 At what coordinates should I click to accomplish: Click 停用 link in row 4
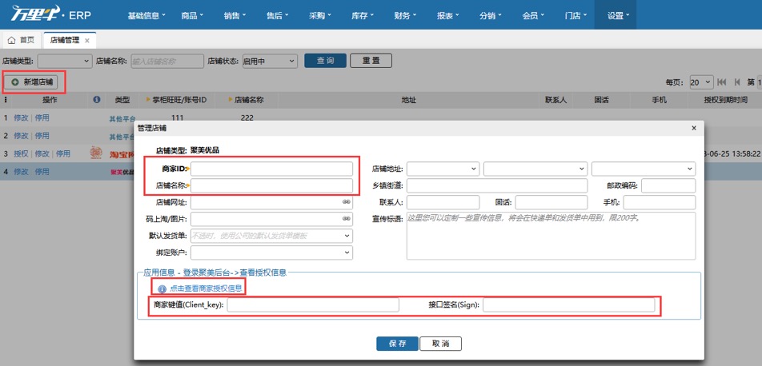[x=42, y=172]
